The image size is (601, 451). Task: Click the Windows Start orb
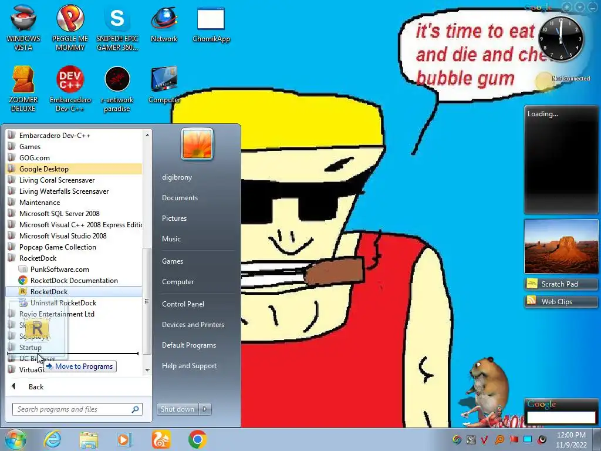point(16,439)
